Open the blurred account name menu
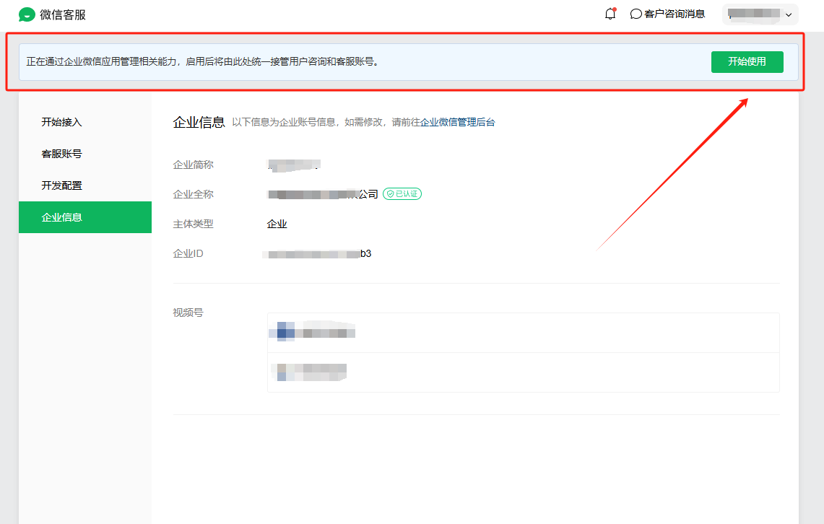This screenshot has width=824, height=524. [754, 14]
